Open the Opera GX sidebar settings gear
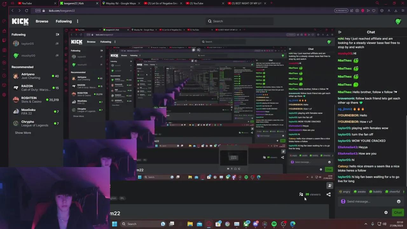This screenshot has height=229, width=407. (x=4, y=94)
